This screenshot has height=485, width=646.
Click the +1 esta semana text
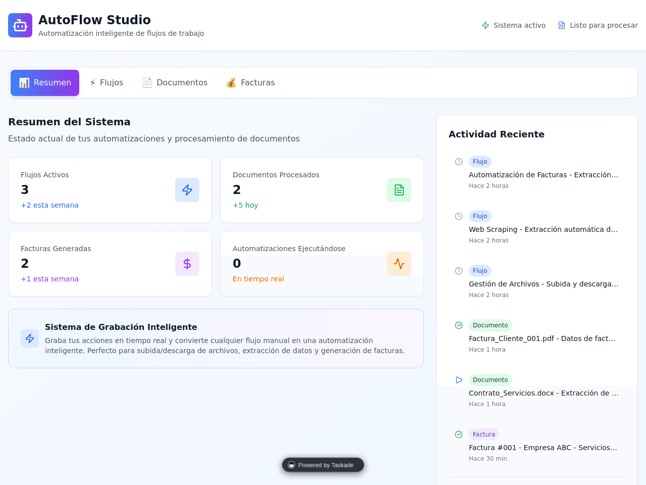pyautogui.click(x=49, y=279)
